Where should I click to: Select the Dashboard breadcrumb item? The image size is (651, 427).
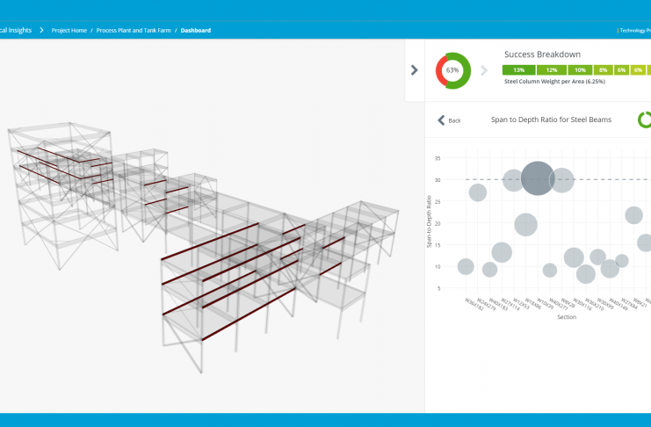tap(196, 30)
